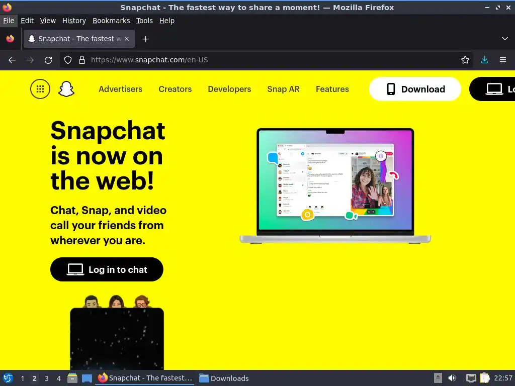Switch to workspace 3 in taskbar
The image size is (515, 386).
click(47, 378)
